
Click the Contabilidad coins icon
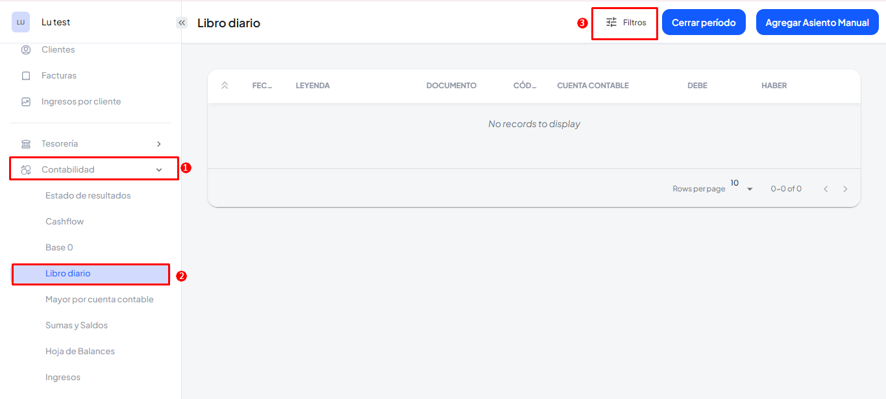click(x=26, y=170)
